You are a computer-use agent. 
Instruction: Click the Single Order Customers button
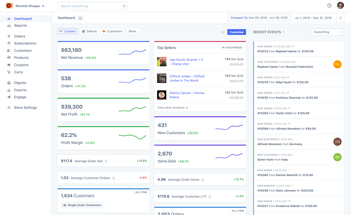(82, 205)
